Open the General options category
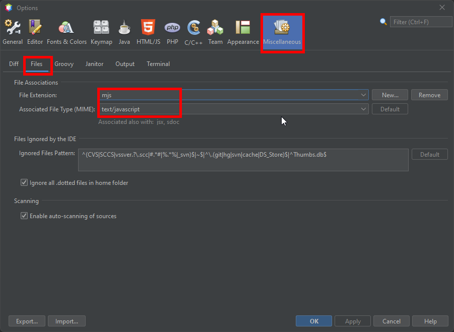 coord(13,32)
